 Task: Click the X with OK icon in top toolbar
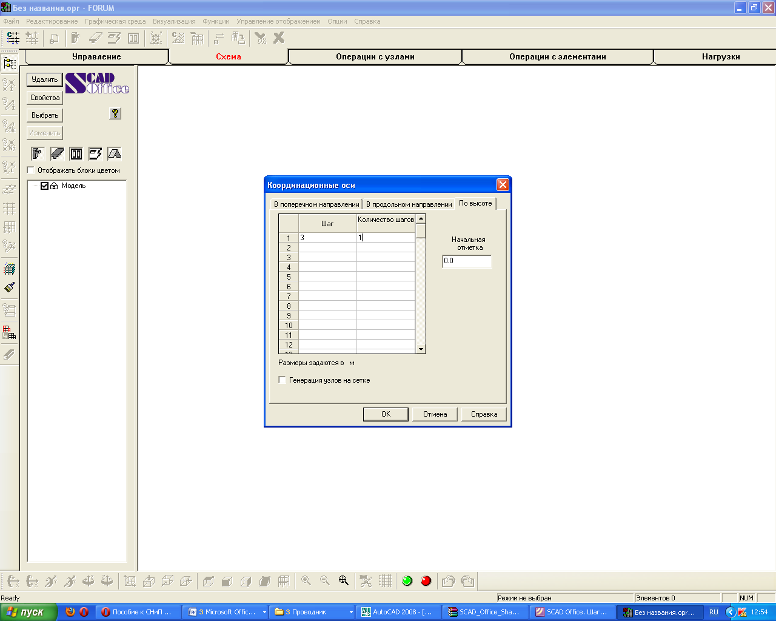(261, 38)
